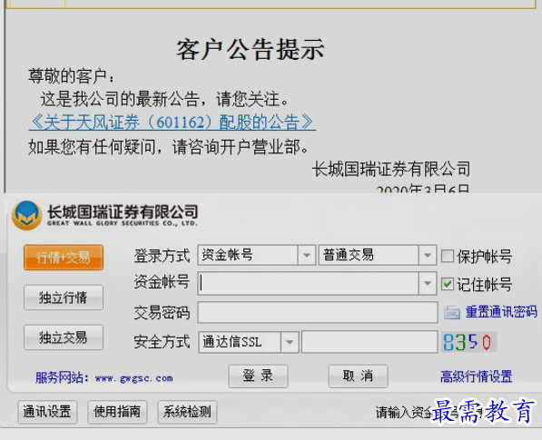Viewport: 542px width, 440px height.
Task: Focus the 交易密码 input field
Action: tap(318, 312)
